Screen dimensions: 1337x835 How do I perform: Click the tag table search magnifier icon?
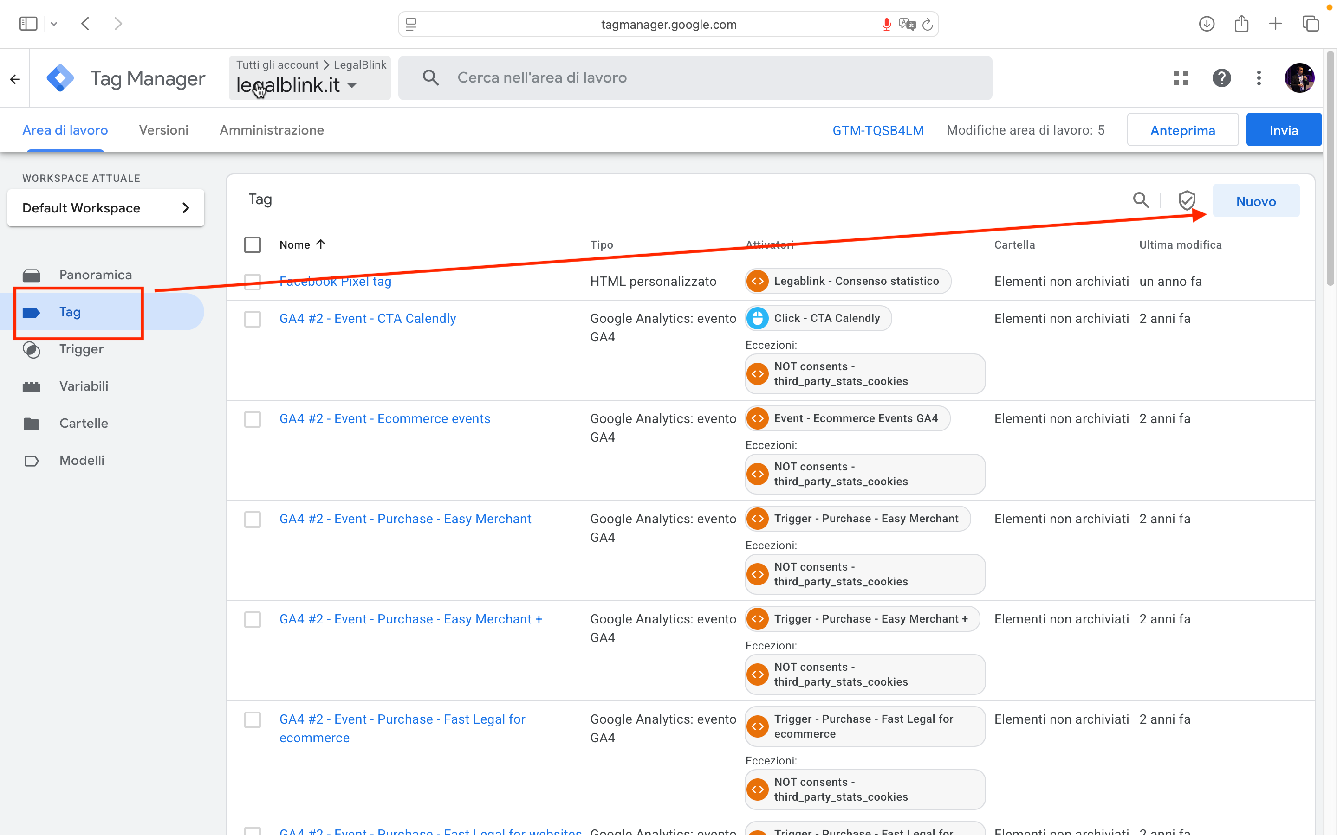pyautogui.click(x=1140, y=200)
